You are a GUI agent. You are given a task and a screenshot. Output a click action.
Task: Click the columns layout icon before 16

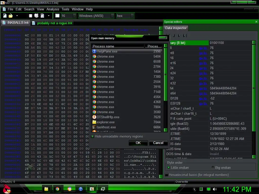[57, 16]
